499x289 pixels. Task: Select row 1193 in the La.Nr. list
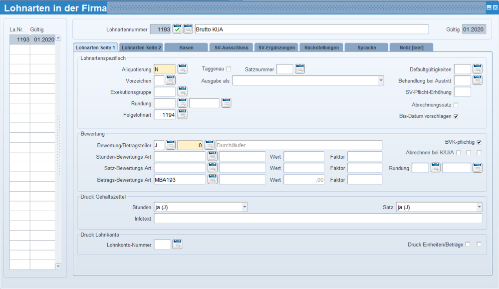(32, 39)
